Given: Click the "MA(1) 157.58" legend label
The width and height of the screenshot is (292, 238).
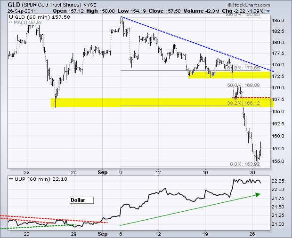Looking at the screenshot, I should coord(28,23).
